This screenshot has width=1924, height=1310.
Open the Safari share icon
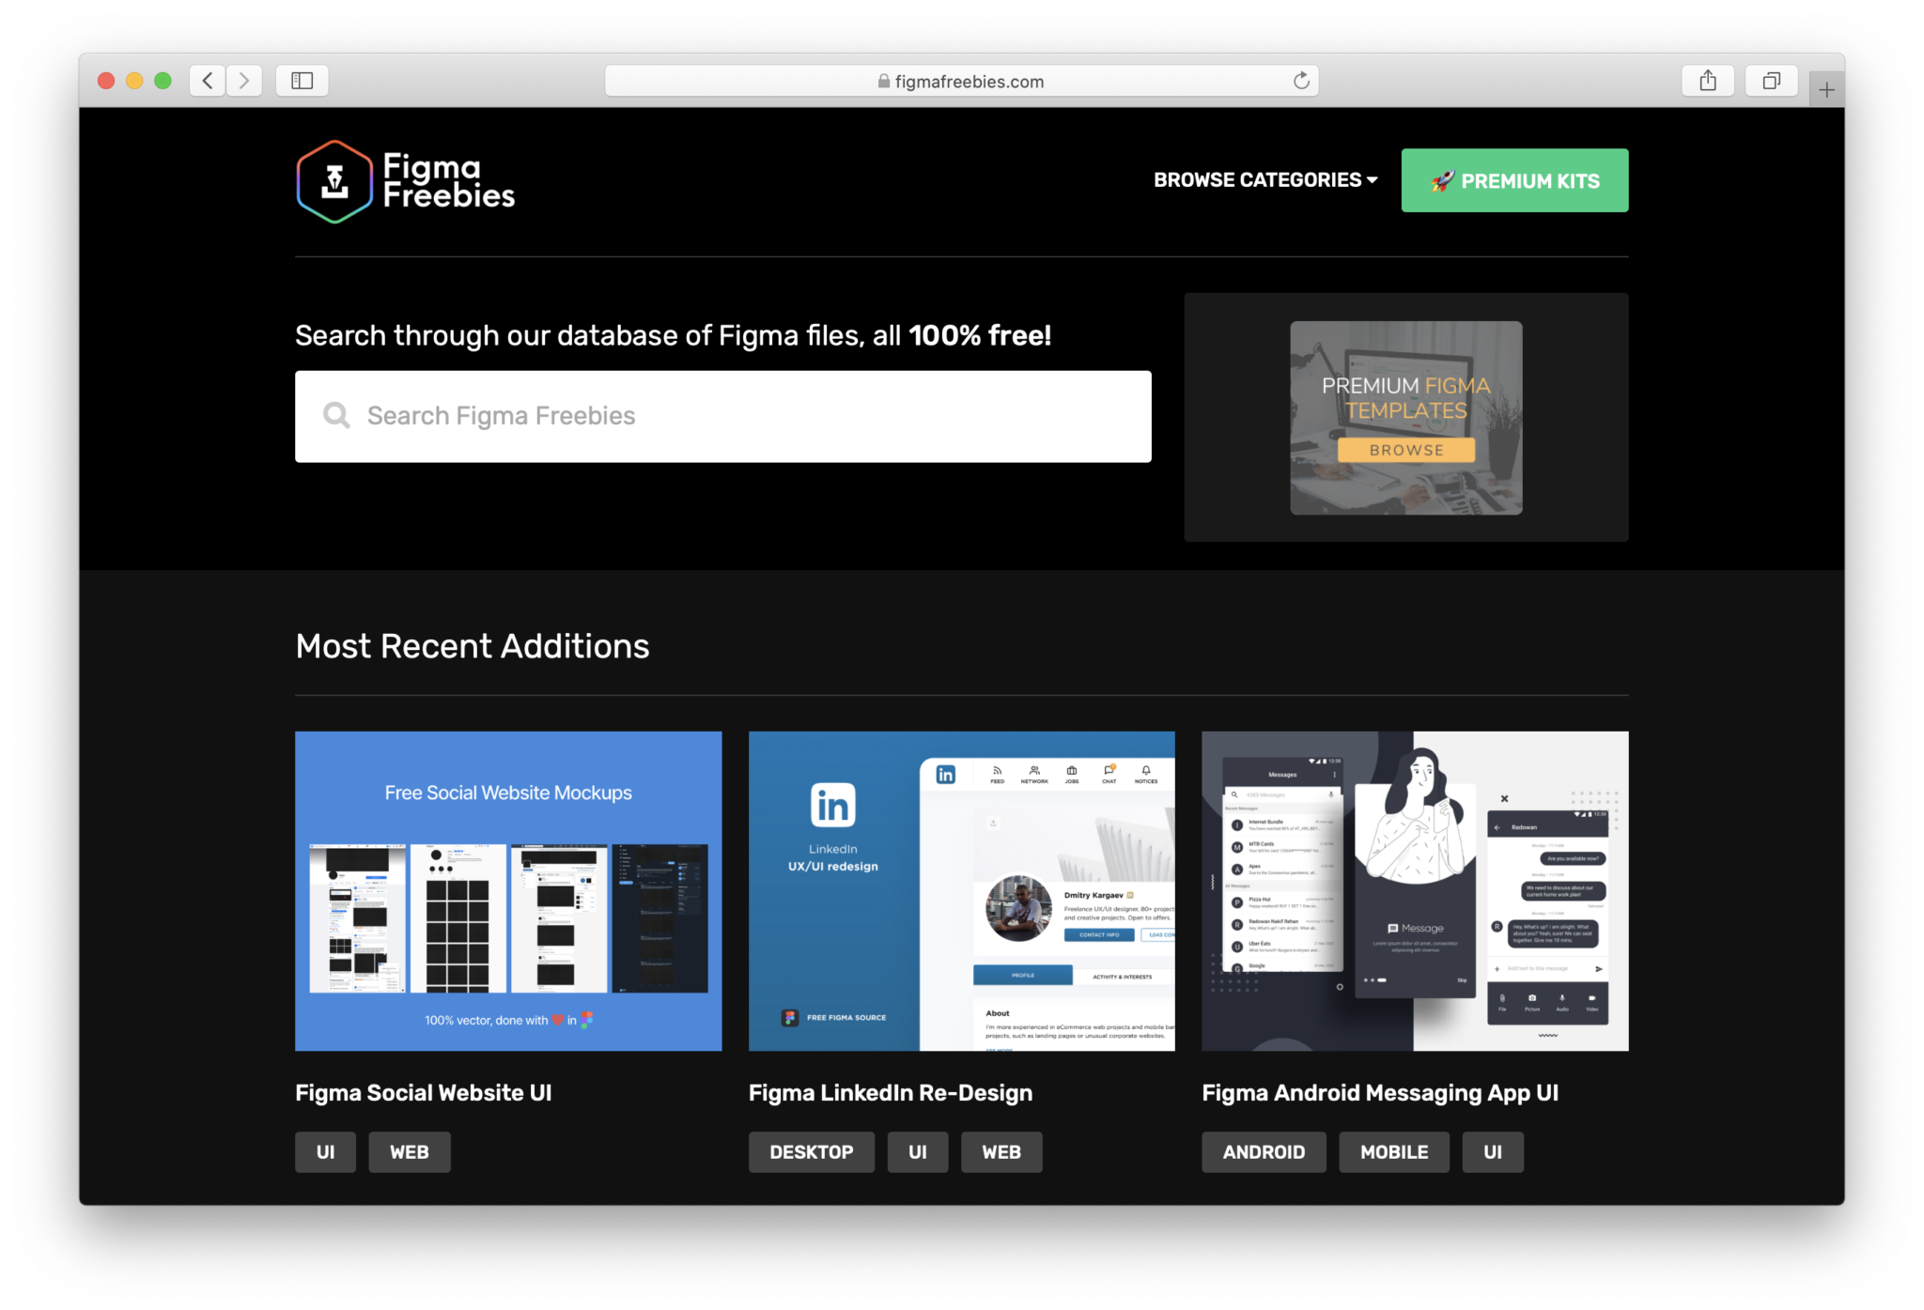point(1708,81)
